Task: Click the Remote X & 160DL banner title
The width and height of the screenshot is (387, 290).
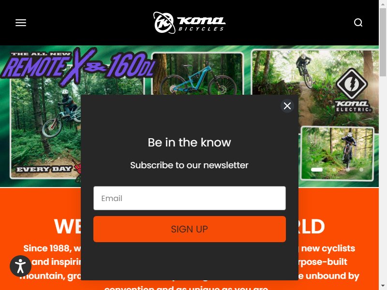Action: point(78,65)
